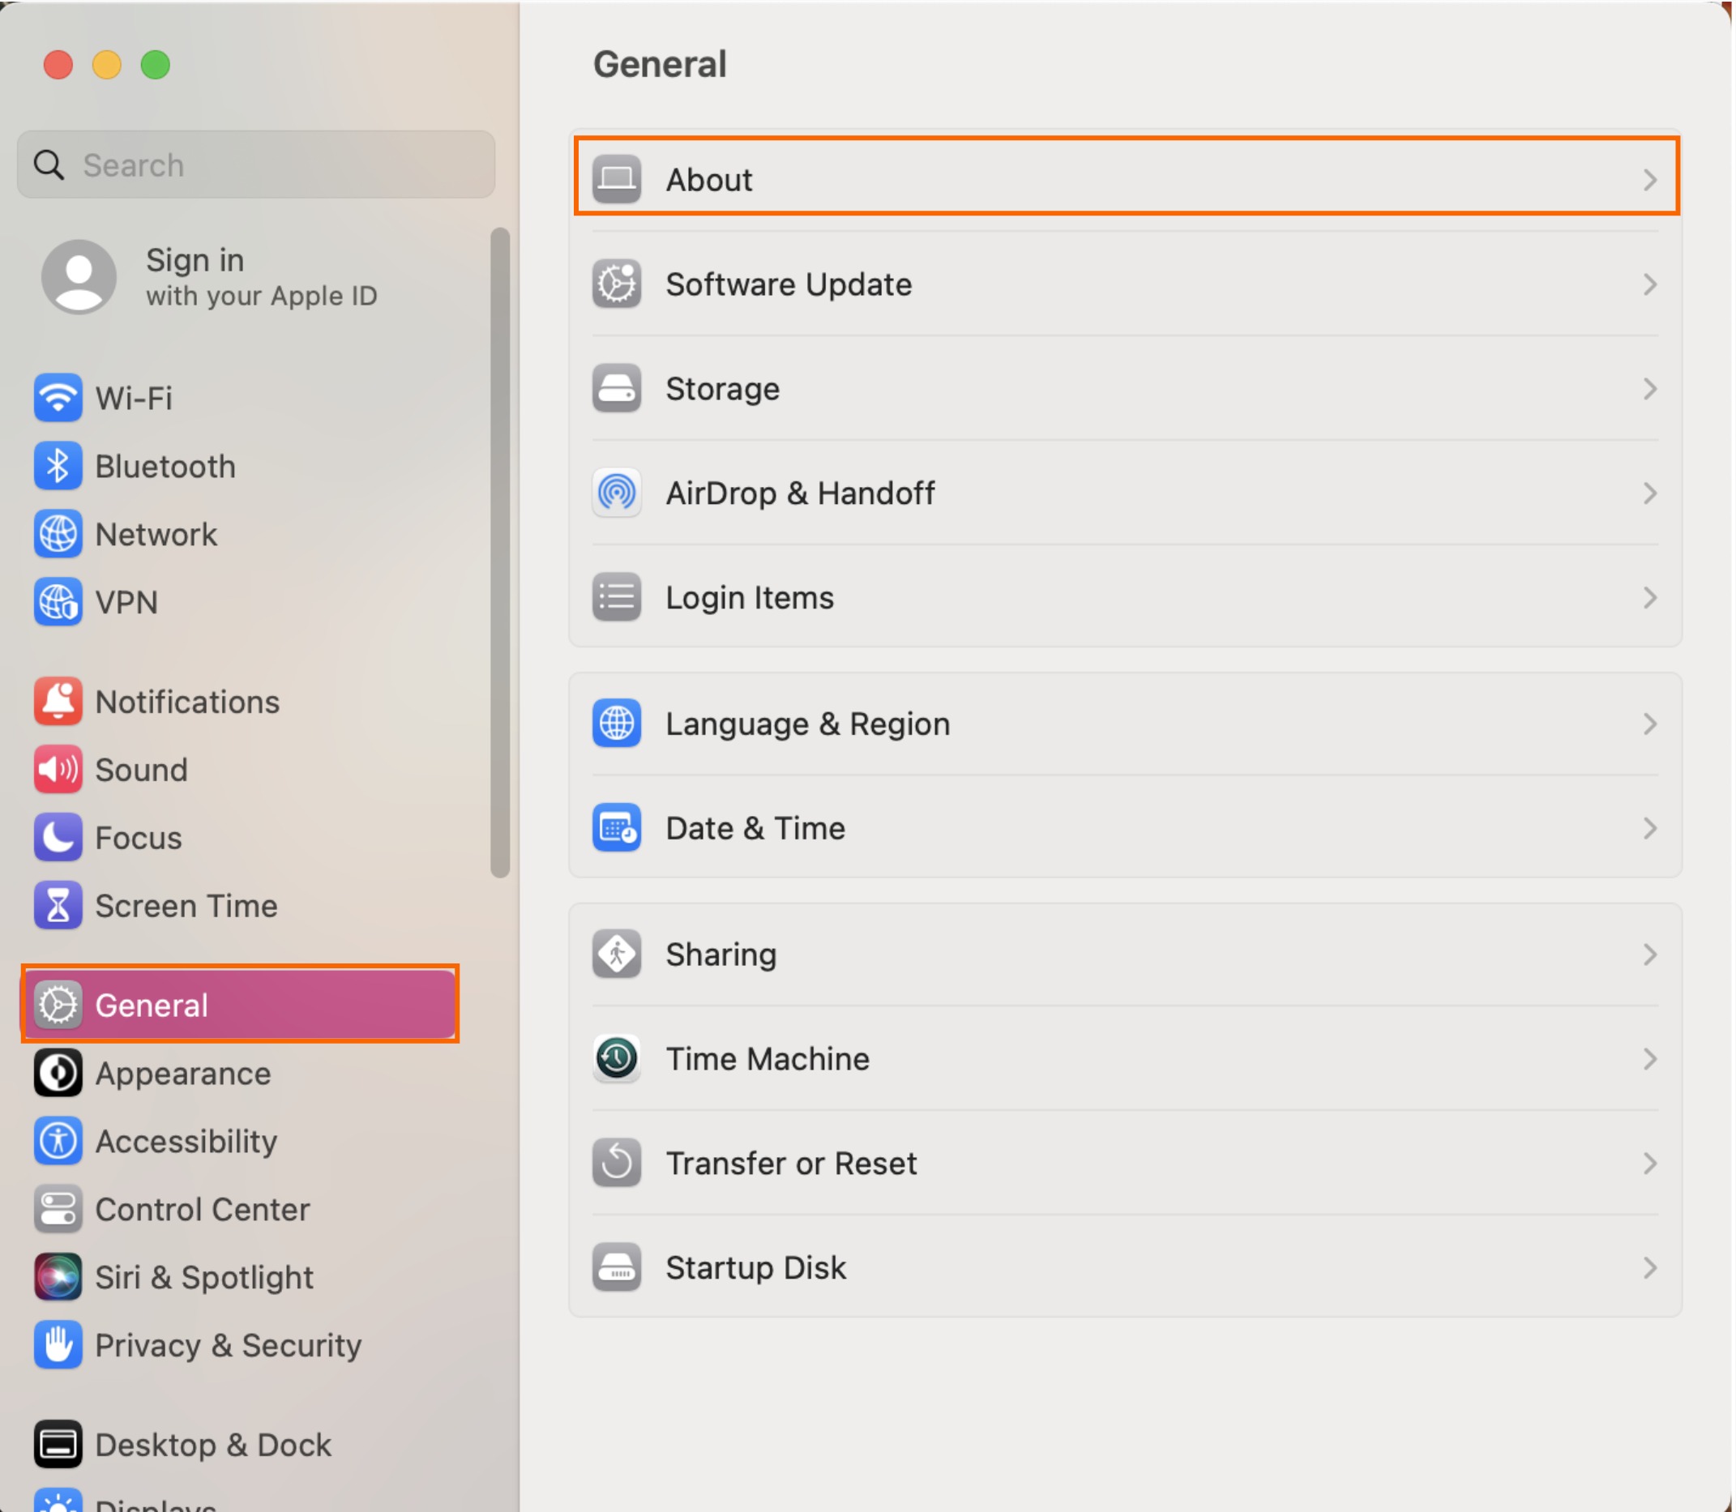Click the sidebar scrollbar thumb
This screenshot has height=1512, width=1736.
[x=501, y=553]
